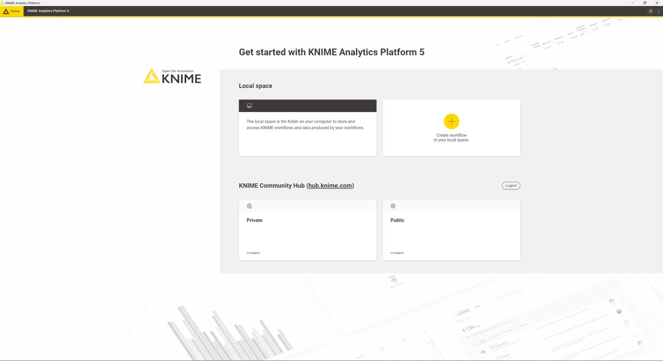Viewport: 663px width, 361px height.
Task: Click mwiegand label under Public
Action: click(x=397, y=253)
